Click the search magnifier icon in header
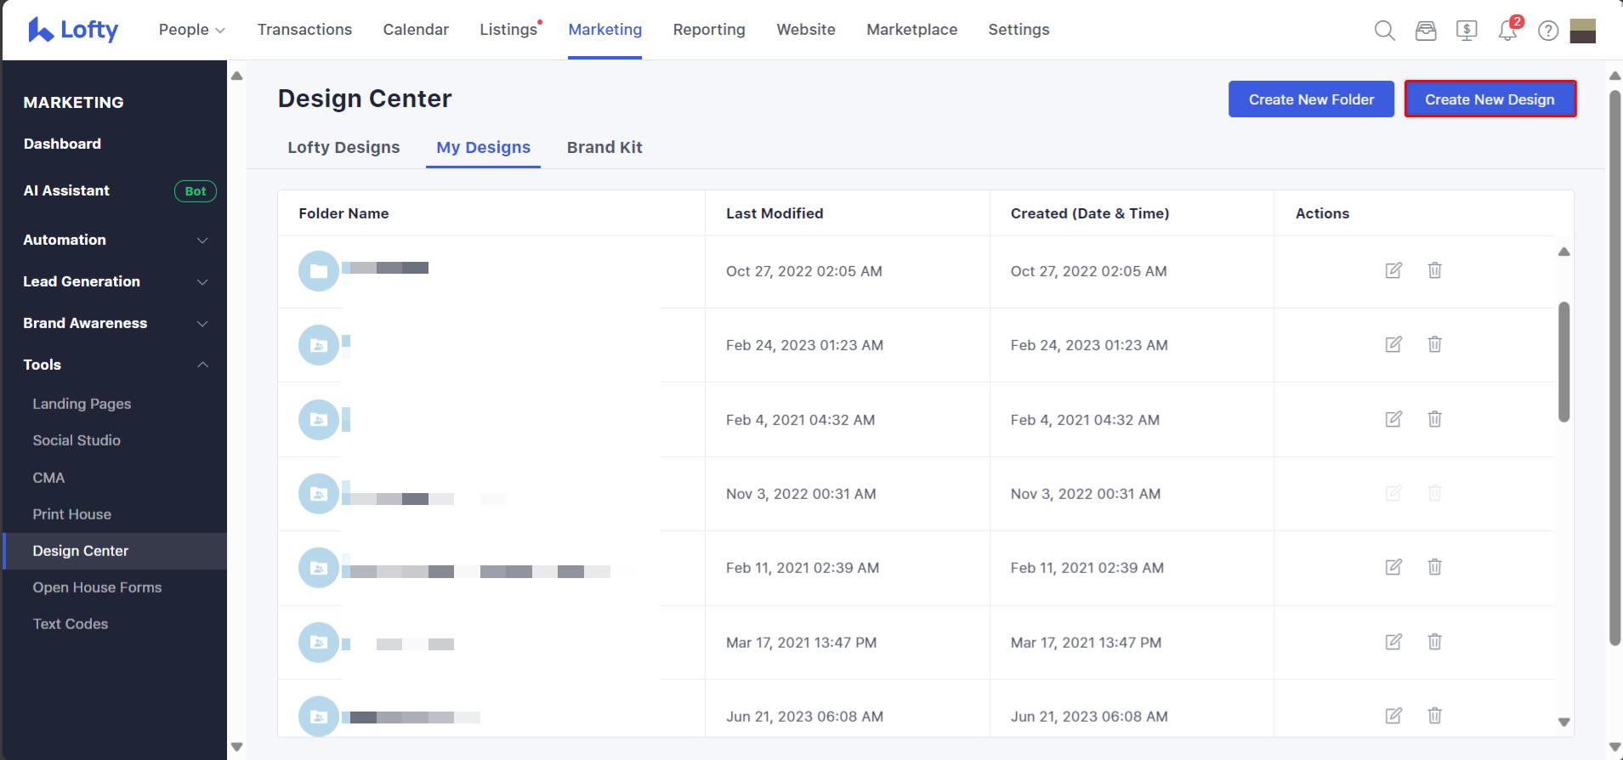The image size is (1623, 760). tap(1384, 31)
